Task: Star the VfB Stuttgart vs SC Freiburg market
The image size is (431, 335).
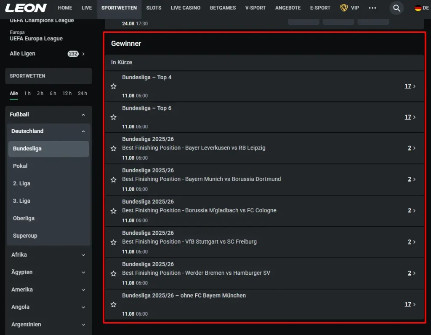Action: coord(114,242)
